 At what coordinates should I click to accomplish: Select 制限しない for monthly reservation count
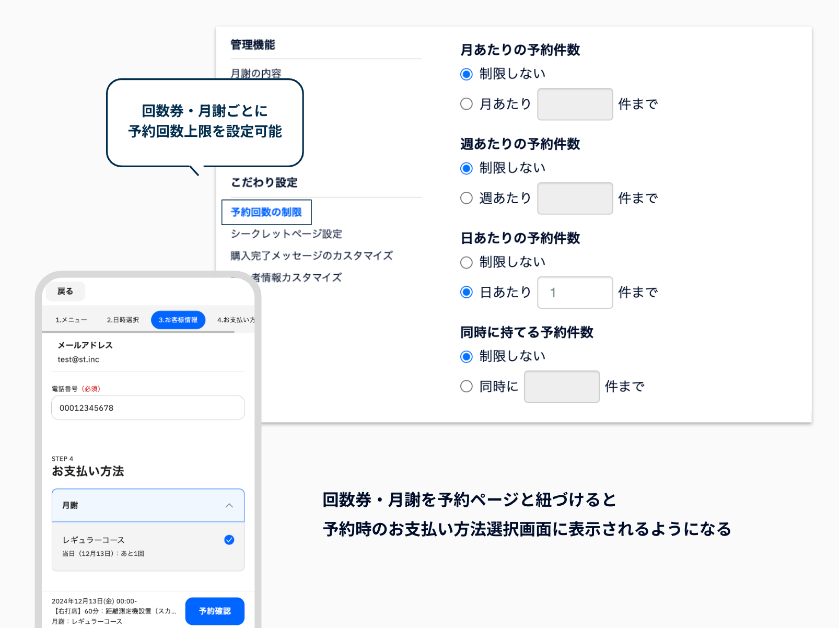tap(467, 74)
